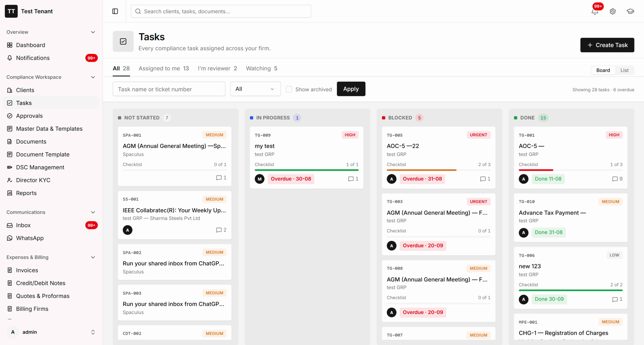Select the Assigned to me tab
This screenshot has width=644, height=345.
pyautogui.click(x=164, y=68)
